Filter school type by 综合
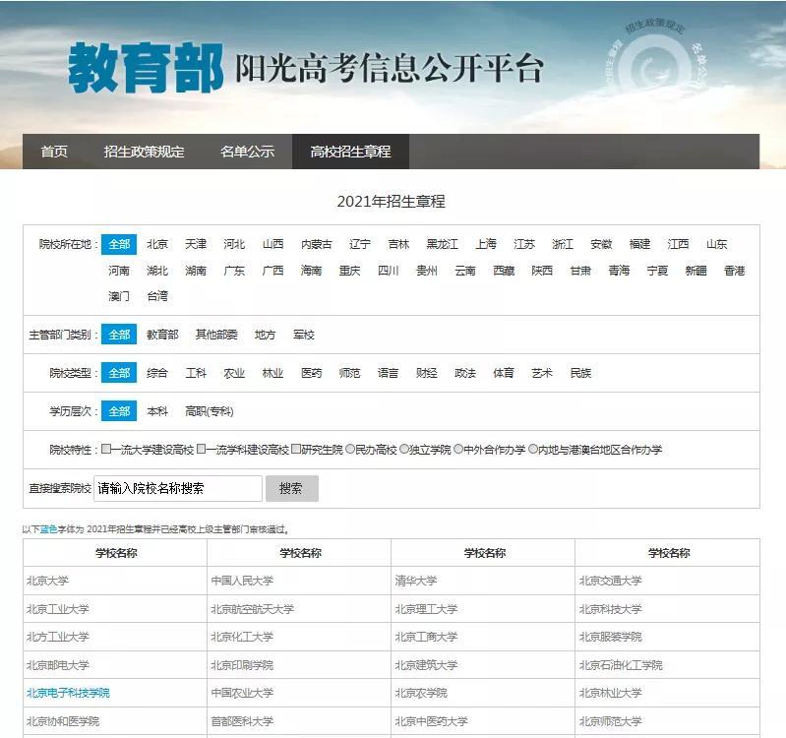 [157, 373]
